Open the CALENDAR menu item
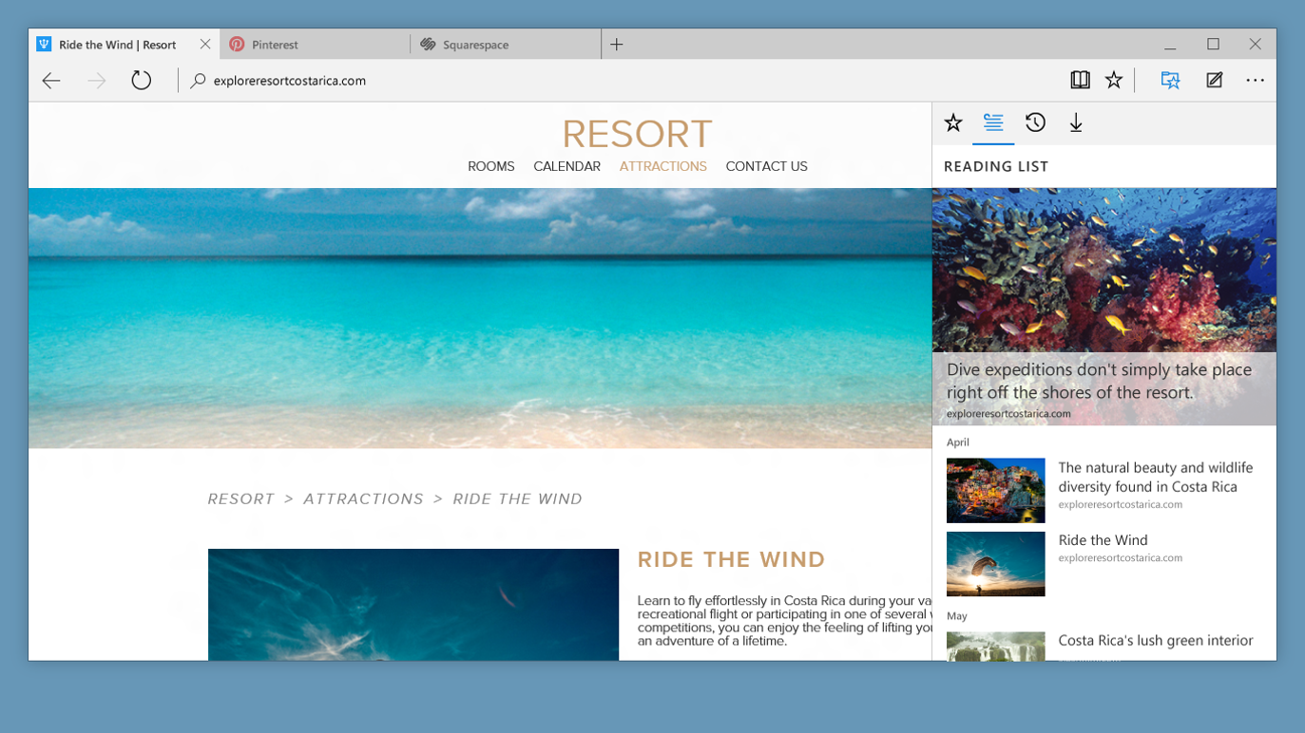Image resolution: width=1305 pixels, height=733 pixels. (566, 166)
